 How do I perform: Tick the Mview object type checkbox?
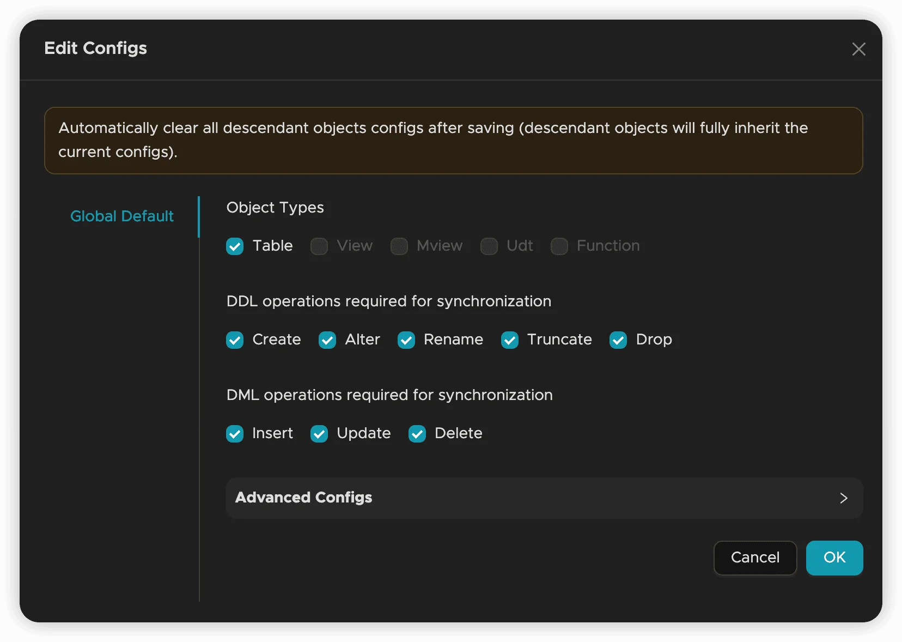pyautogui.click(x=399, y=246)
